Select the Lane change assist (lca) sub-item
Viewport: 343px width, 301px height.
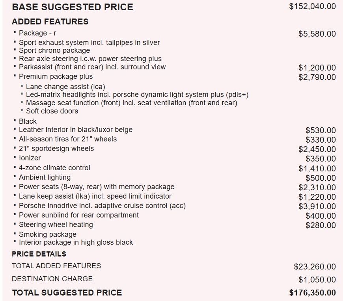pos(65,86)
